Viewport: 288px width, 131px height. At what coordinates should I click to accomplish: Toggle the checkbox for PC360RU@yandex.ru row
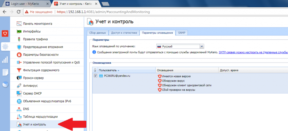(x=96, y=76)
